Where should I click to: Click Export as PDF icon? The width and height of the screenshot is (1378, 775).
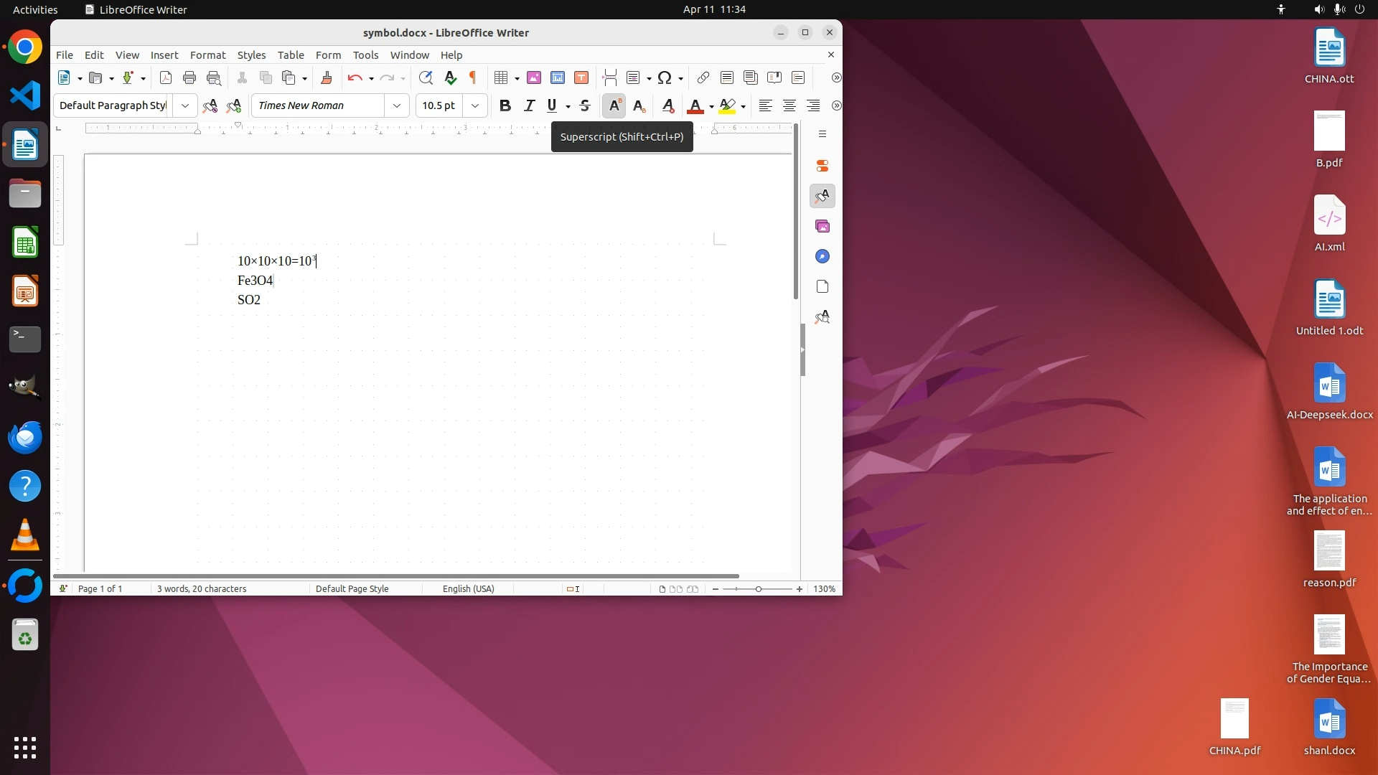pyautogui.click(x=166, y=77)
